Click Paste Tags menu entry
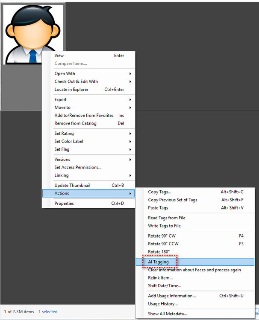This screenshot has height=320, width=259. click(158, 208)
